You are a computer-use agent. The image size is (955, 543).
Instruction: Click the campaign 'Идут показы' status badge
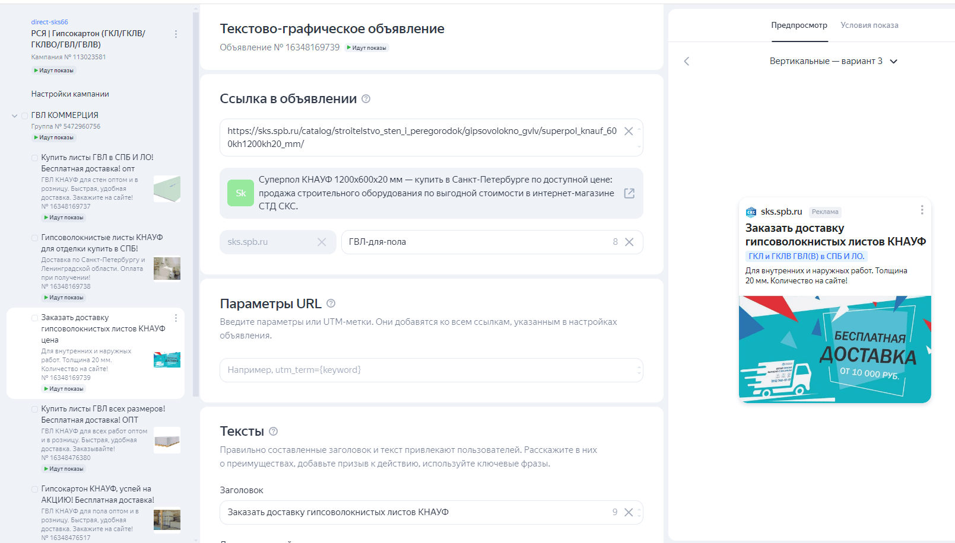click(x=54, y=71)
